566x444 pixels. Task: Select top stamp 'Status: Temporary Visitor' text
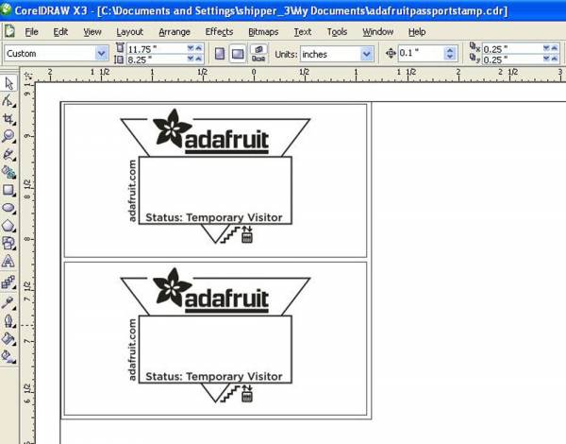pyautogui.click(x=214, y=217)
